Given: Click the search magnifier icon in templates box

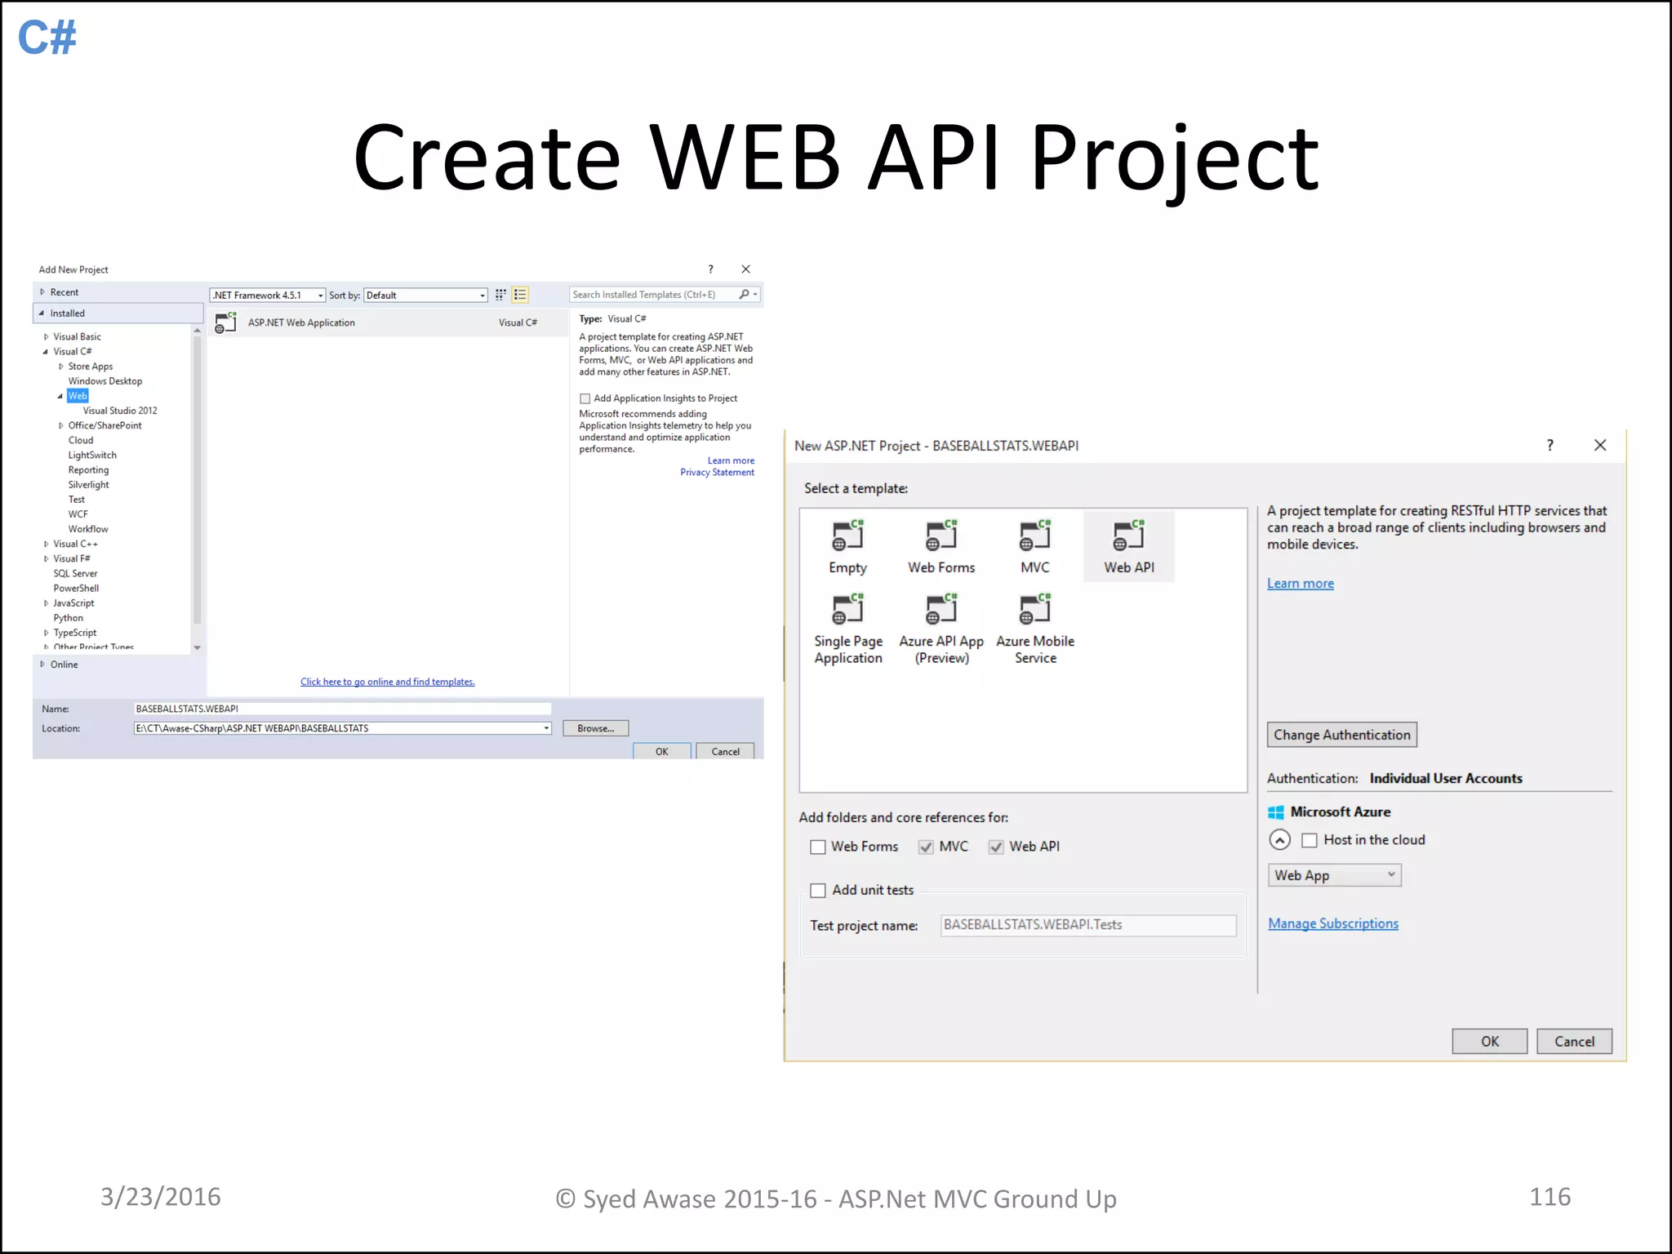Looking at the screenshot, I should click(x=745, y=295).
